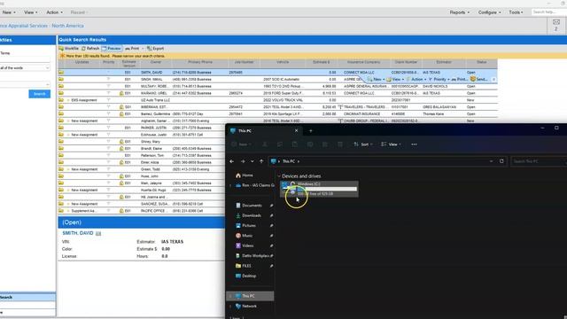
Task: Click the See more ellipsis in File Explorer
Action: (x=414, y=144)
